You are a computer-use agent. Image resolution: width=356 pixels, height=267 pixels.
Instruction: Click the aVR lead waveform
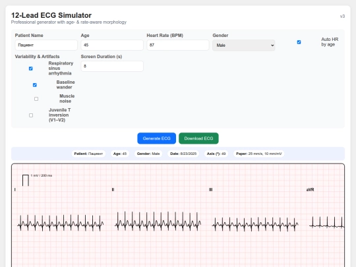pyautogui.click(x=327, y=222)
